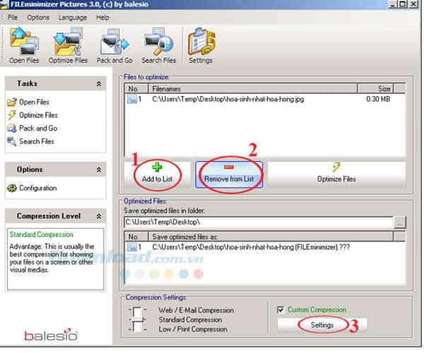The height and width of the screenshot is (353, 424).
Task: Choose Optimize Files in Tasks panel
Action: point(38,115)
